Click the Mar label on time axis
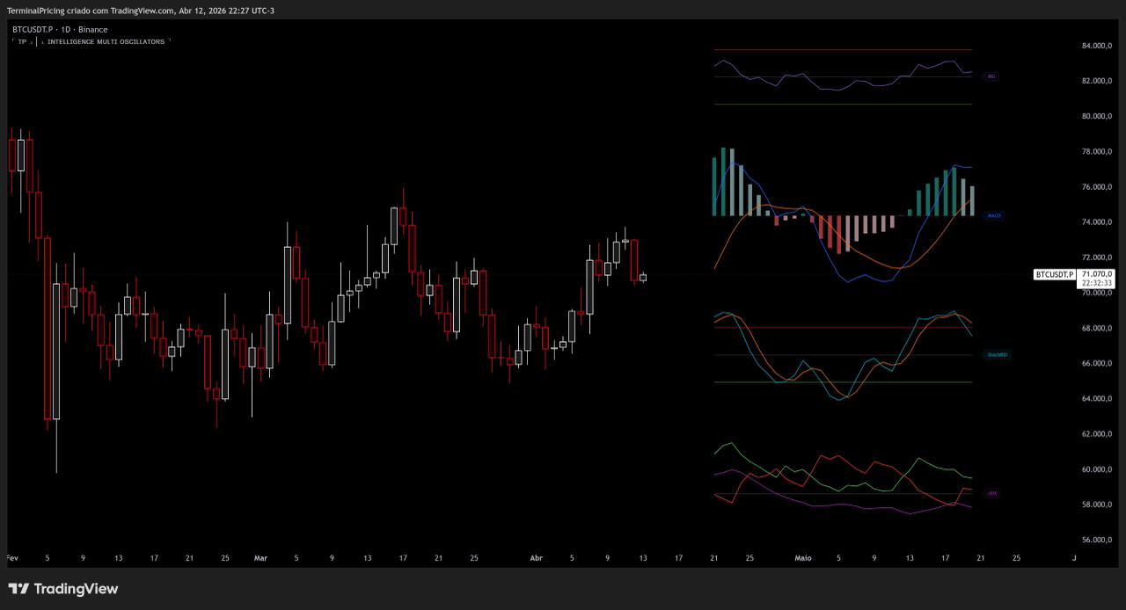 click(260, 558)
